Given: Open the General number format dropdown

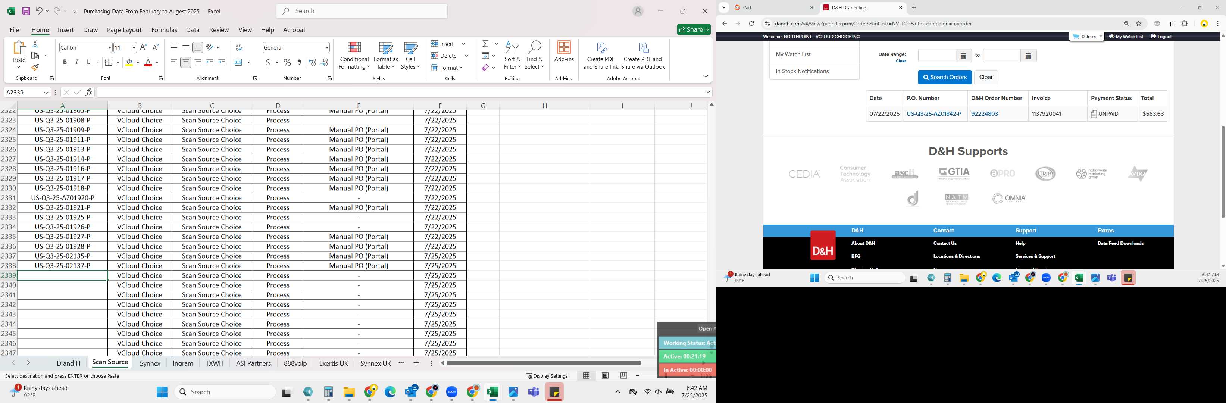Looking at the screenshot, I should click(x=326, y=48).
